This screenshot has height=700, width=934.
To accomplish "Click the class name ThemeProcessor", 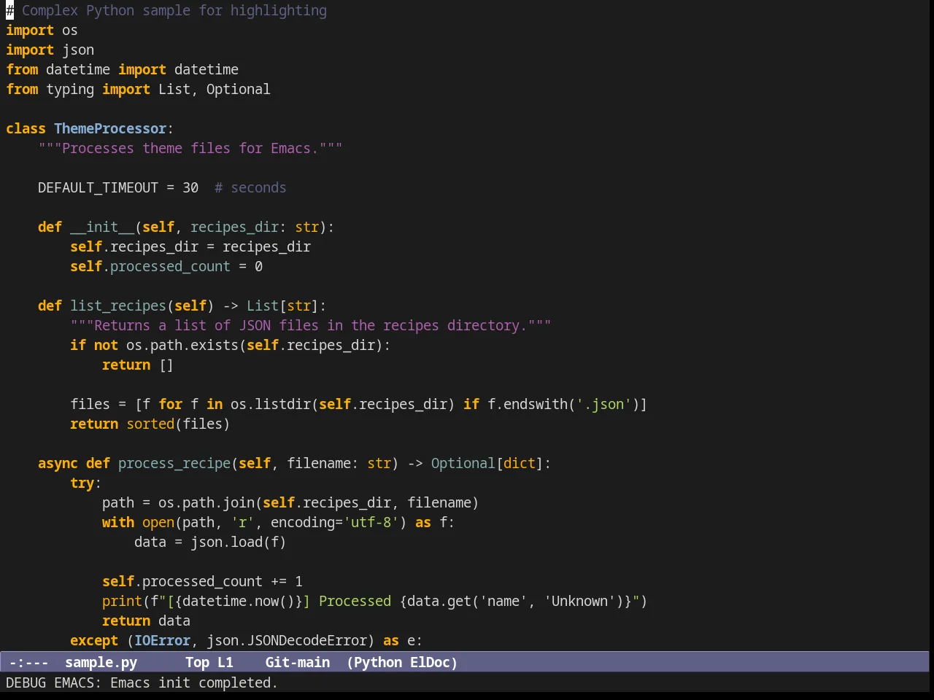I will tap(110, 128).
